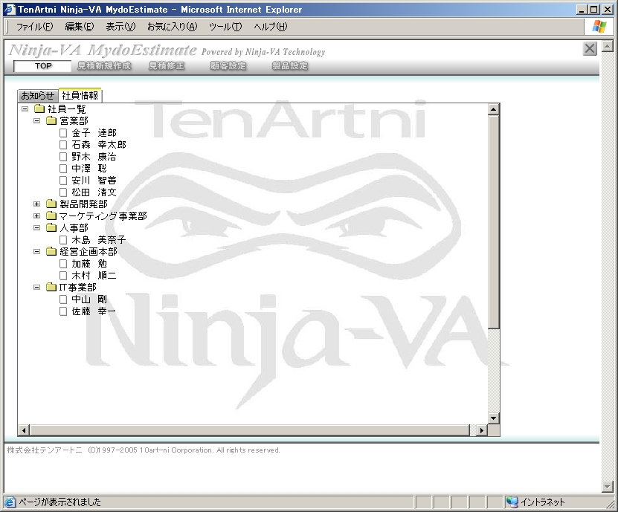
Task: Click the マーケティング事業部 folder icon
Action: [51, 216]
